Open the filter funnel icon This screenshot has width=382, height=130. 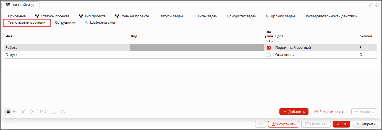point(23,112)
